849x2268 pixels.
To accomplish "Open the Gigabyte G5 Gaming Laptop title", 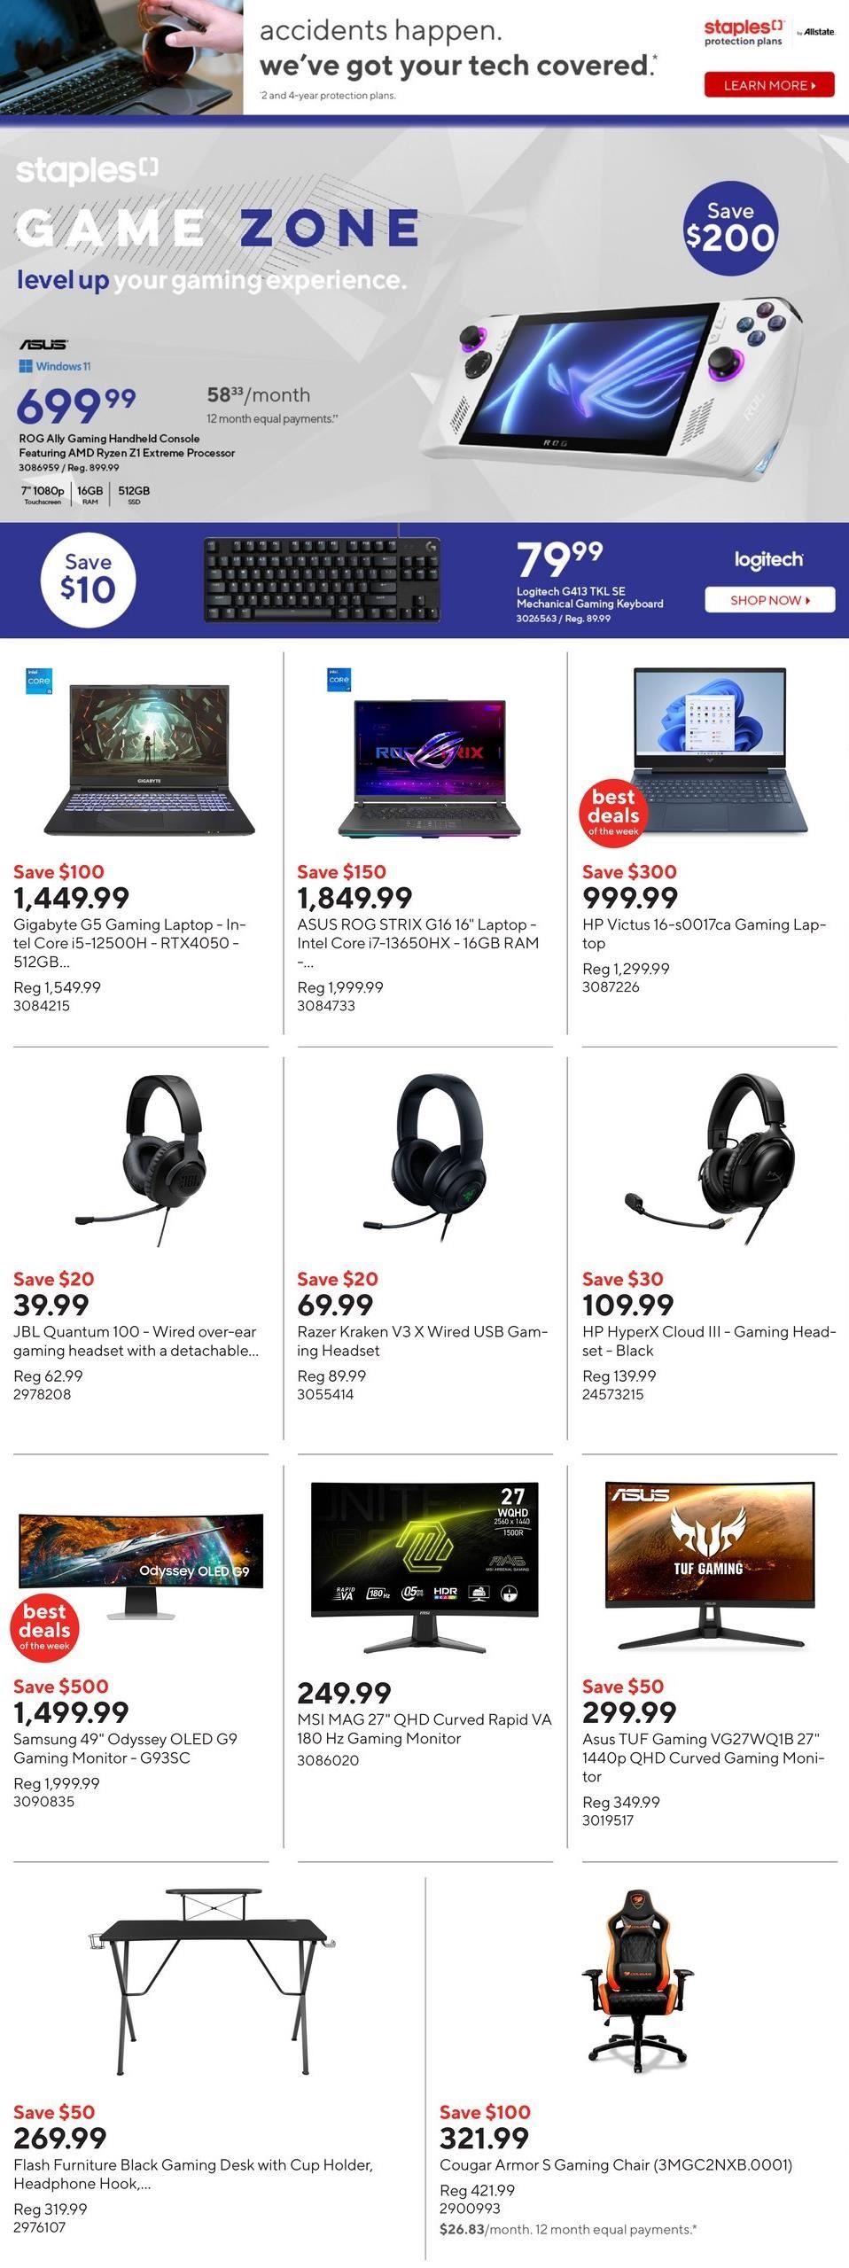I will pos(129,943).
